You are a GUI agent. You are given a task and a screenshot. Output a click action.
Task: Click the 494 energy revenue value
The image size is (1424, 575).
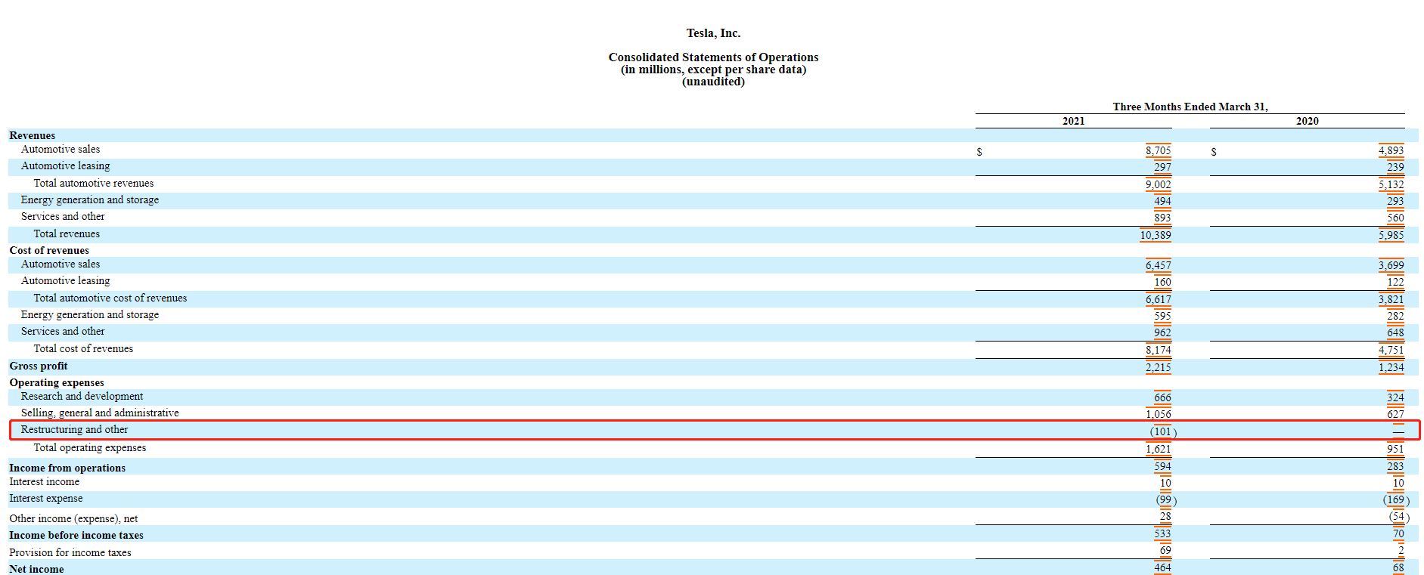point(1162,201)
